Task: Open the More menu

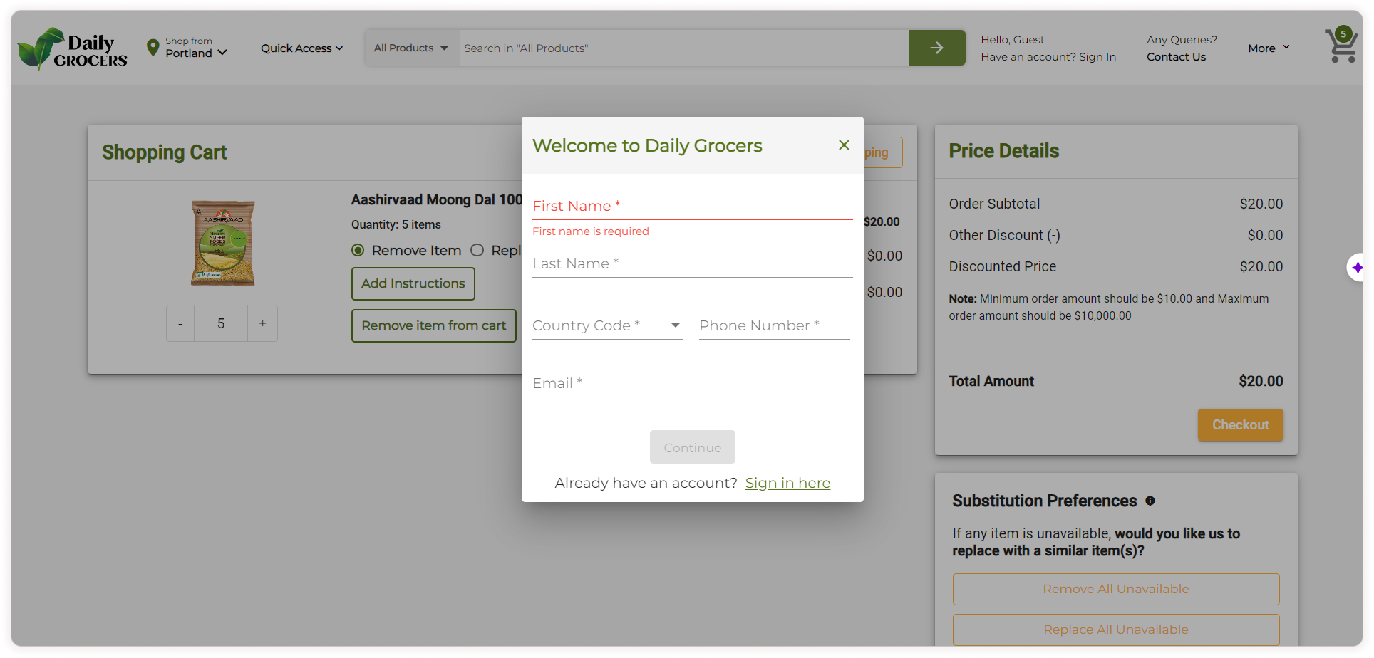Action: pyautogui.click(x=1269, y=48)
